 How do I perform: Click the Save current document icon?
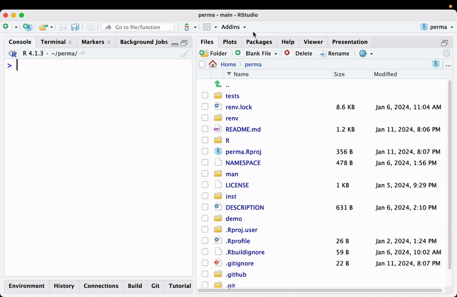pyautogui.click(x=63, y=27)
